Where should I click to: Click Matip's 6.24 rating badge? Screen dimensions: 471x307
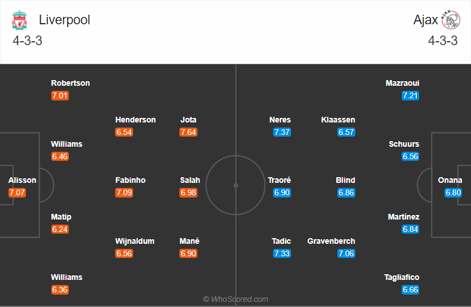(60, 229)
